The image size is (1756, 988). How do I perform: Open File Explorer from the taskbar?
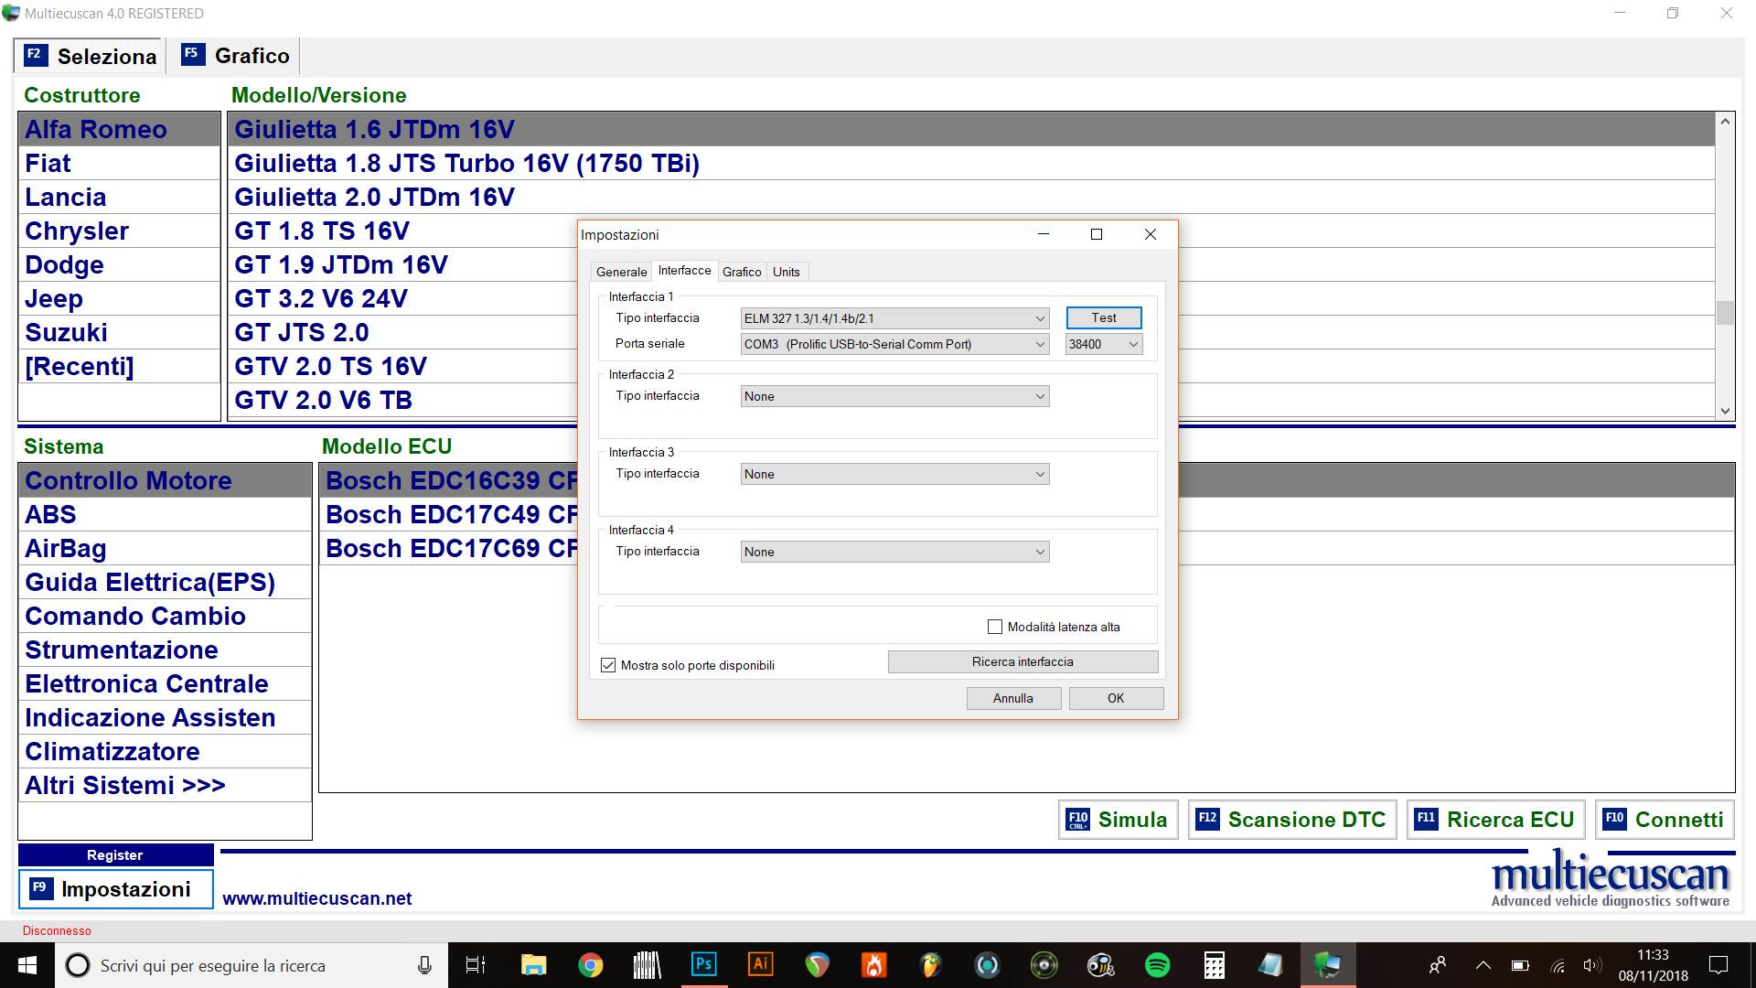(533, 965)
